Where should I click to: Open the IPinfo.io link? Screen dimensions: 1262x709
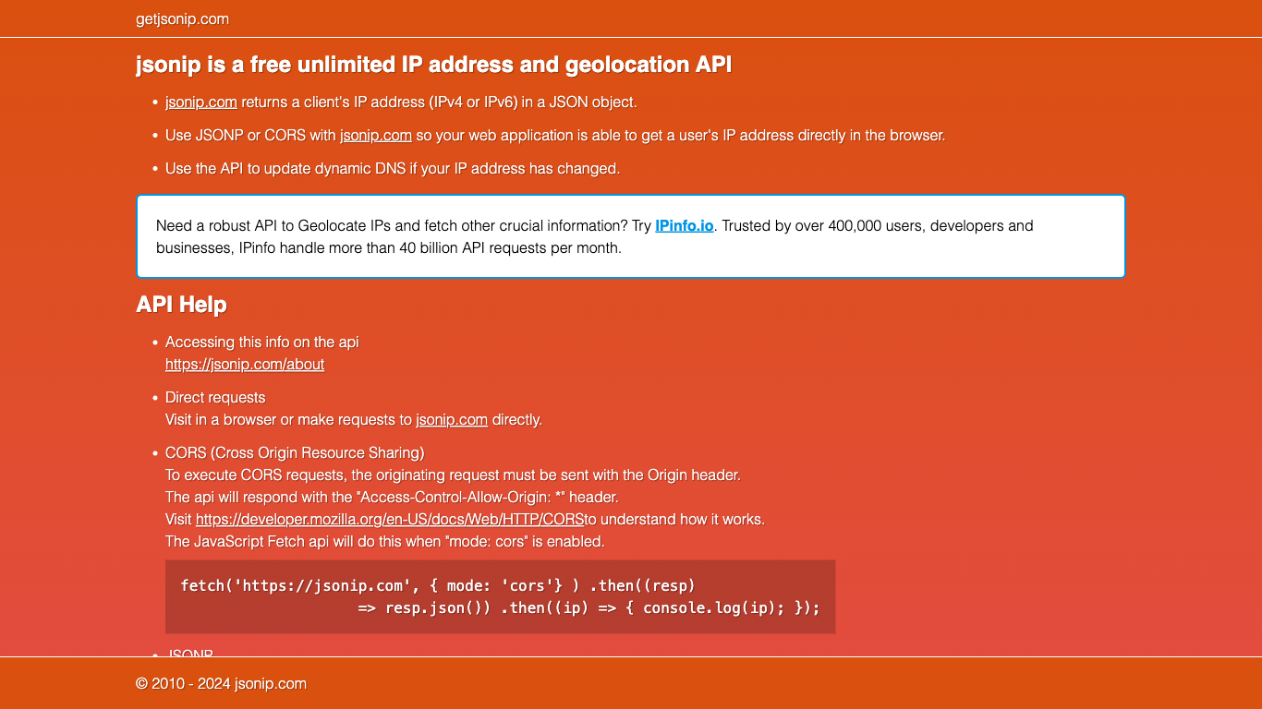point(685,225)
